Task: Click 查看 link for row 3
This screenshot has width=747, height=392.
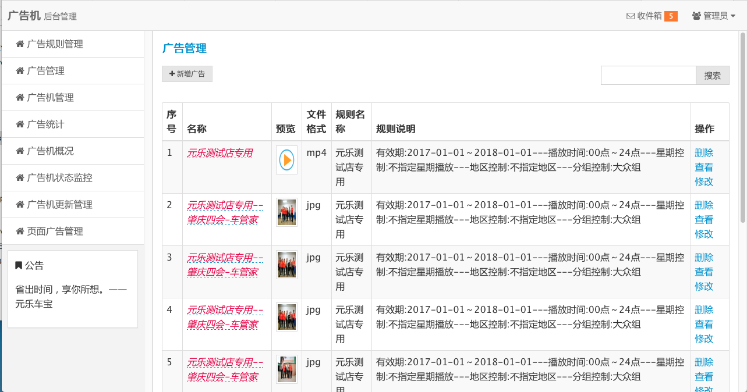Action: tap(703, 272)
